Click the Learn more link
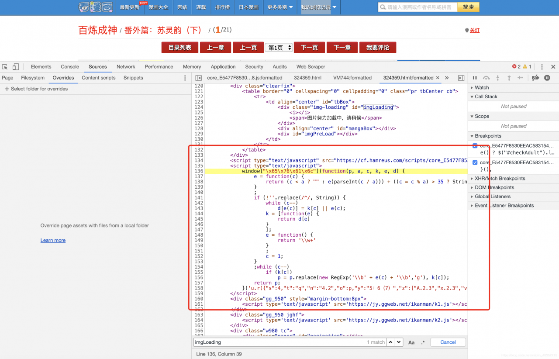The width and height of the screenshot is (559, 359). click(x=53, y=240)
